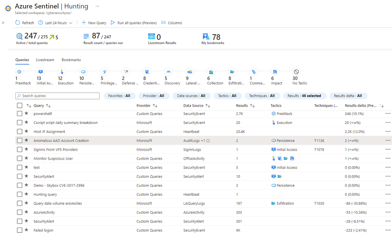The image size is (392, 233).
Task: Click the Privilege Escalation tactic icon
Action: tap(104, 72)
